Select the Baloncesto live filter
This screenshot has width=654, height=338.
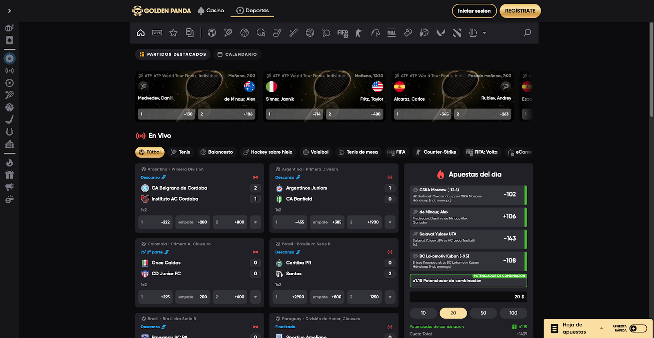click(x=217, y=152)
